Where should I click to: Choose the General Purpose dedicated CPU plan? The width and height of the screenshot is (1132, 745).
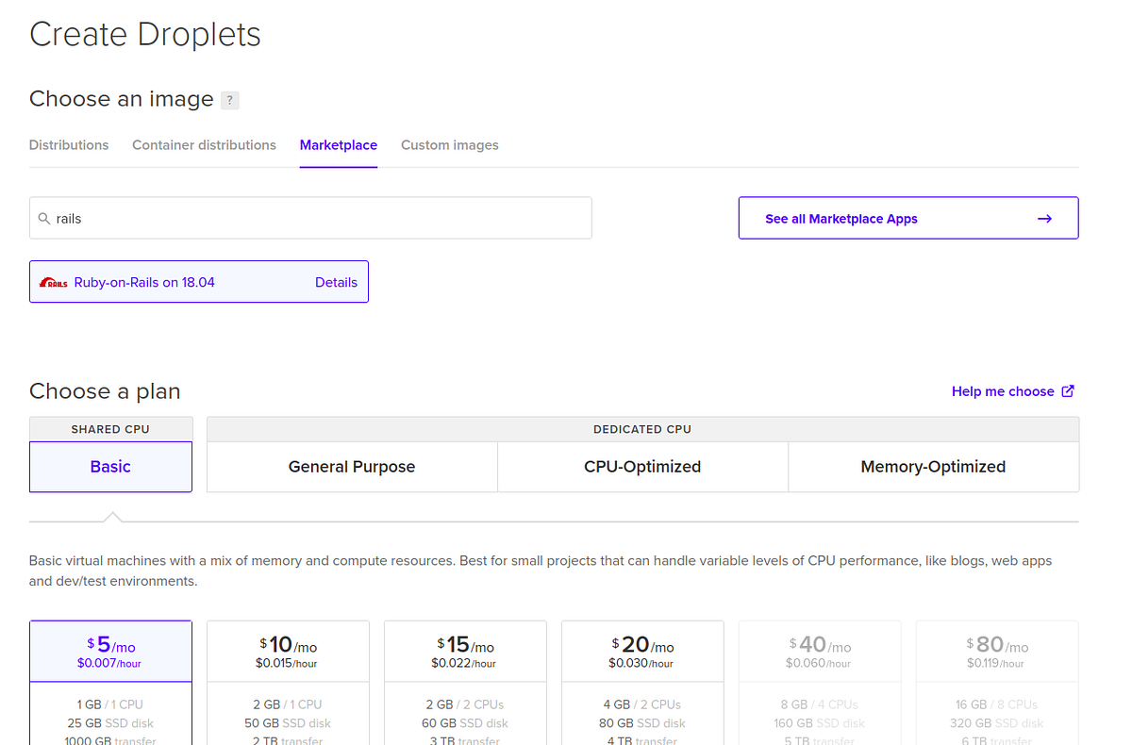pyautogui.click(x=351, y=466)
